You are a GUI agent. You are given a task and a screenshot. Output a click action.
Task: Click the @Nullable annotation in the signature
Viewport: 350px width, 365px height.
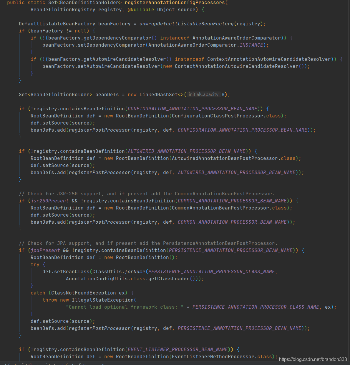pyautogui.click(x=141, y=10)
